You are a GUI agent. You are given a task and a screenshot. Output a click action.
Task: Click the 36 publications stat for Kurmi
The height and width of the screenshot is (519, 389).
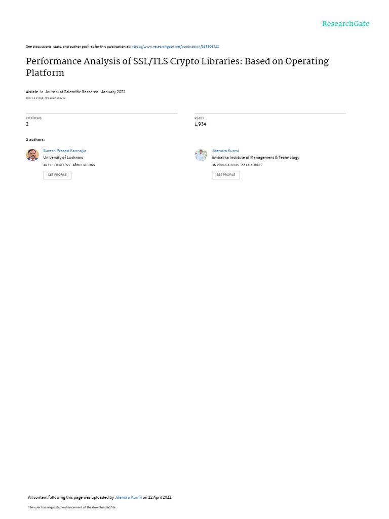coord(225,165)
